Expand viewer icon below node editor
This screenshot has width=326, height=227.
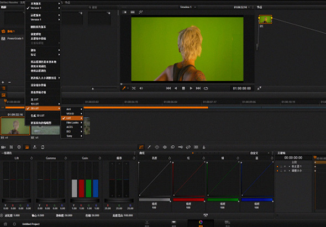(259, 88)
